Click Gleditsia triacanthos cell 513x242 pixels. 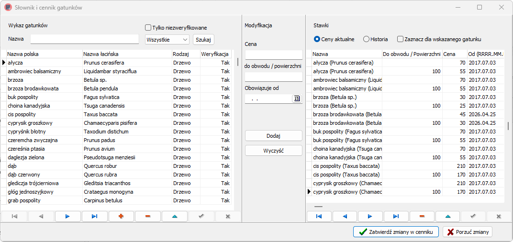[x=127, y=183]
